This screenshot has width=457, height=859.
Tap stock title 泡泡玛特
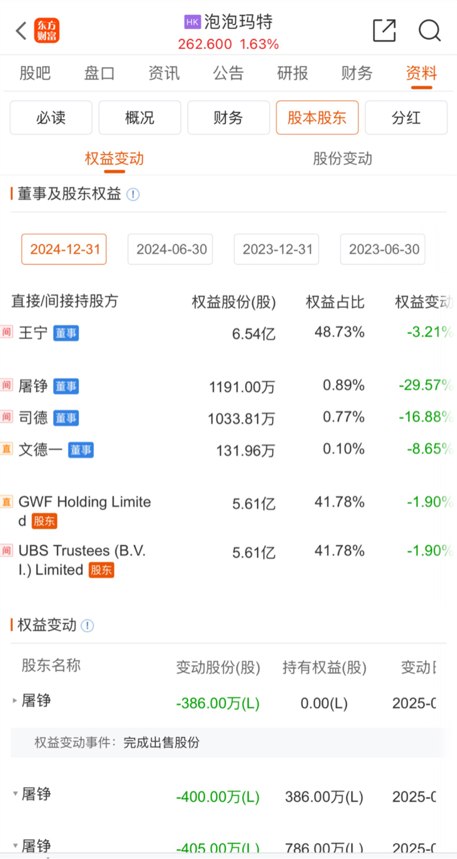(239, 22)
